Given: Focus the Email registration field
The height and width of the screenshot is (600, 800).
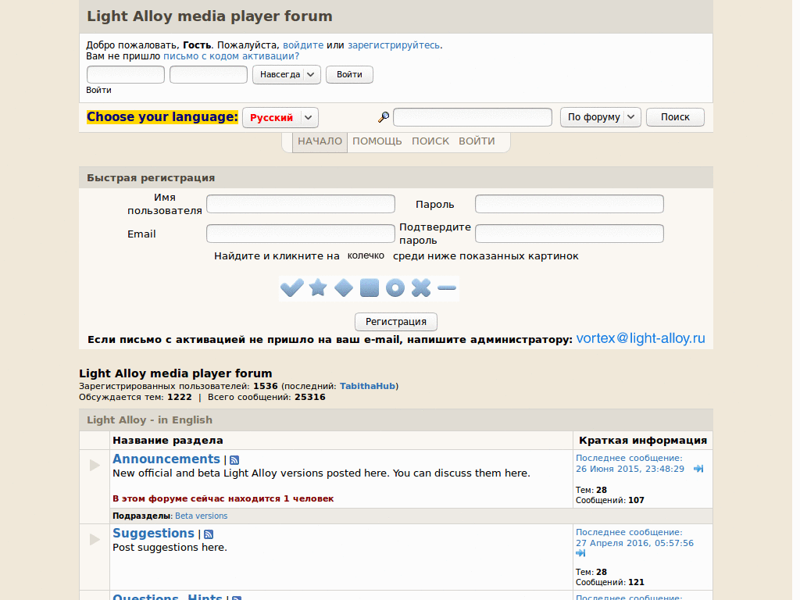Looking at the screenshot, I should 301,234.
